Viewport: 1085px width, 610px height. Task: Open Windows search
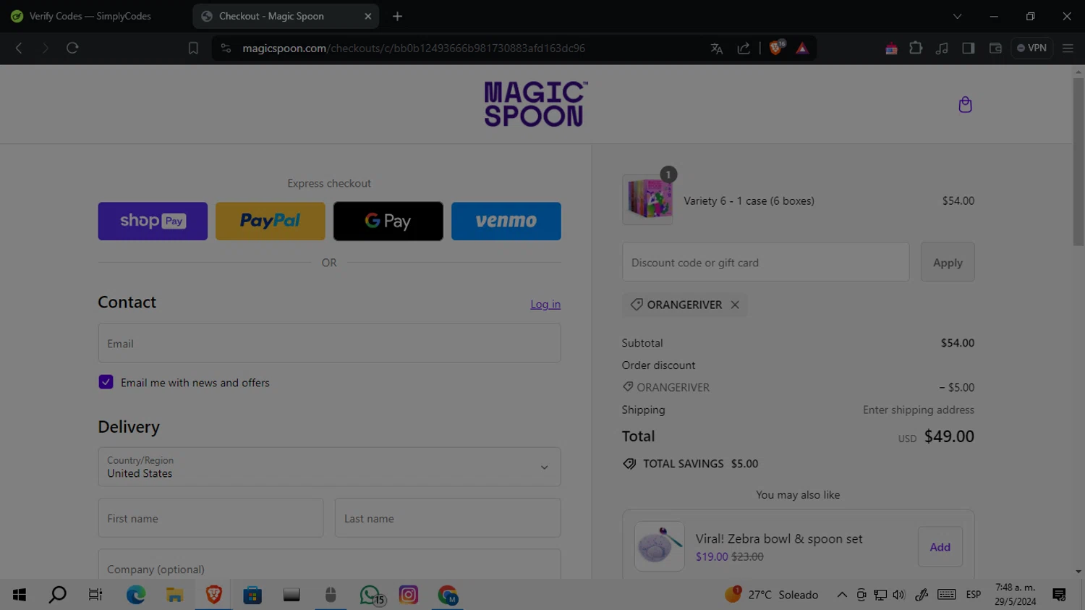pyautogui.click(x=57, y=595)
